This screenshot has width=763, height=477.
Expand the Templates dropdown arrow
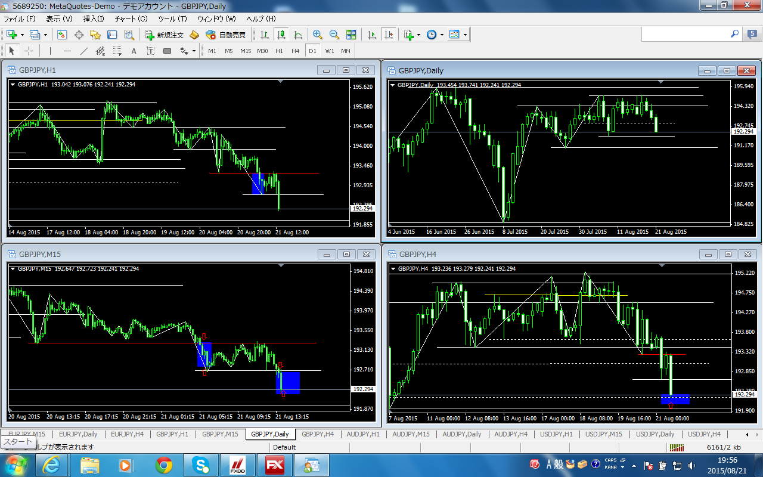point(465,35)
